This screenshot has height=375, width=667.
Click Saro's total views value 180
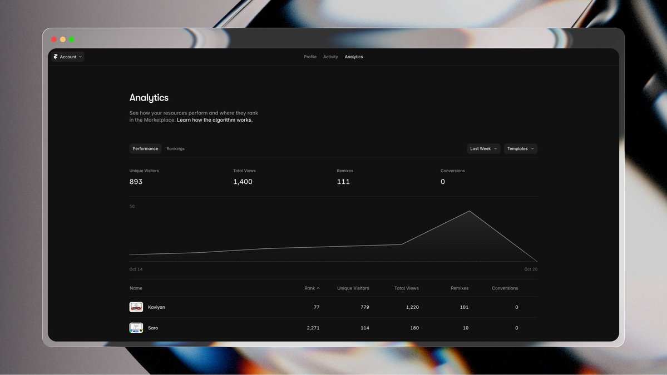(414, 328)
